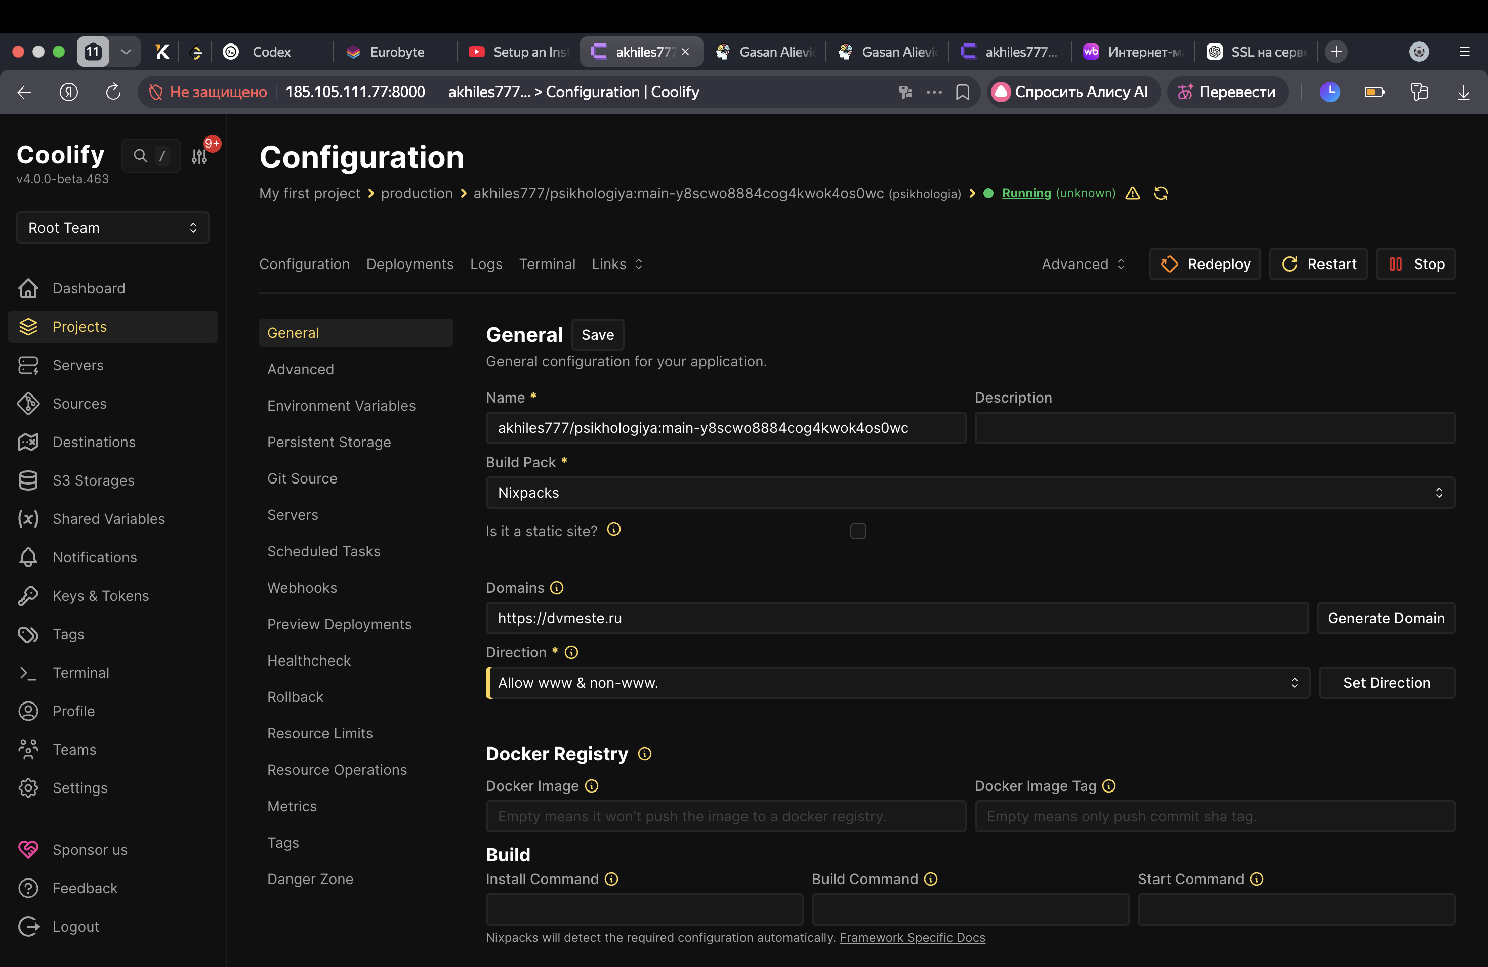Image resolution: width=1488 pixels, height=967 pixels.
Task: Click the S3 Storages database icon
Action: tap(28, 480)
